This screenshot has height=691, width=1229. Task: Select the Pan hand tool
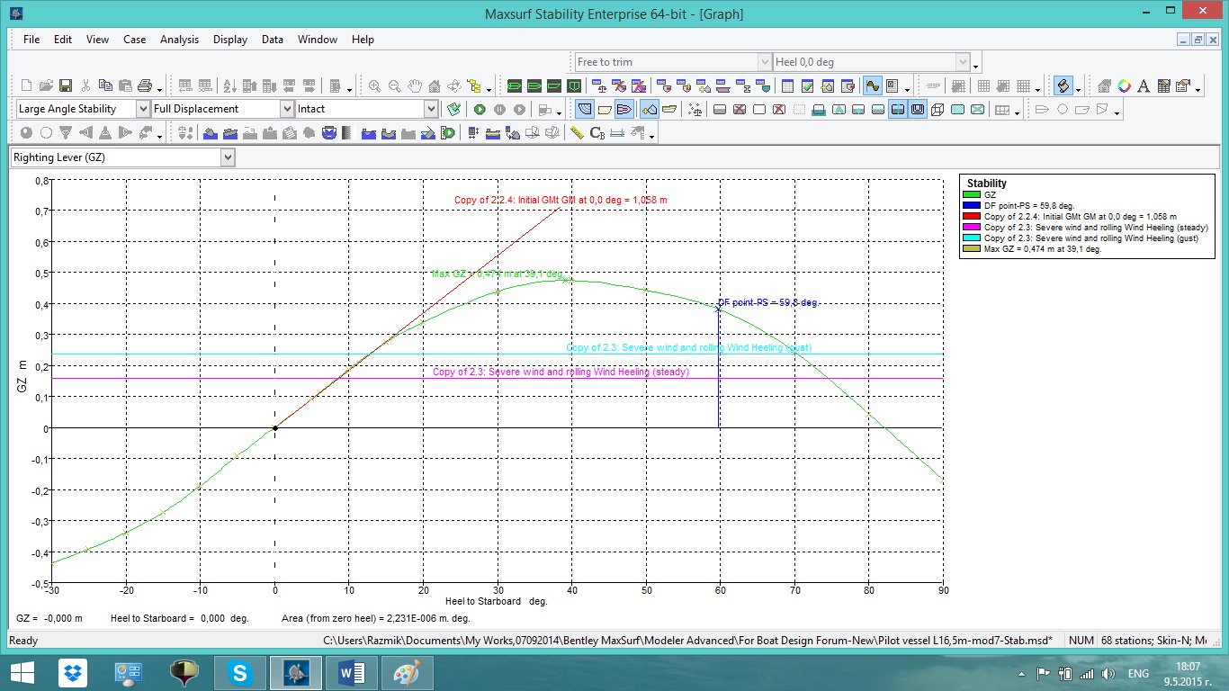click(415, 86)
